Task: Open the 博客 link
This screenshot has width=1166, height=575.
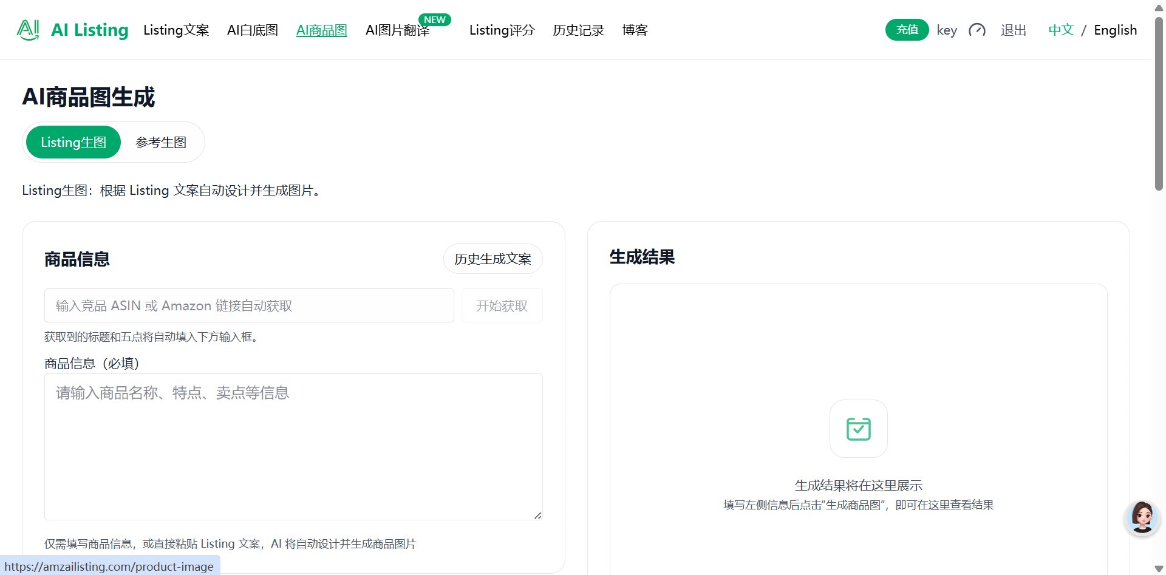Action: [635, 30]
